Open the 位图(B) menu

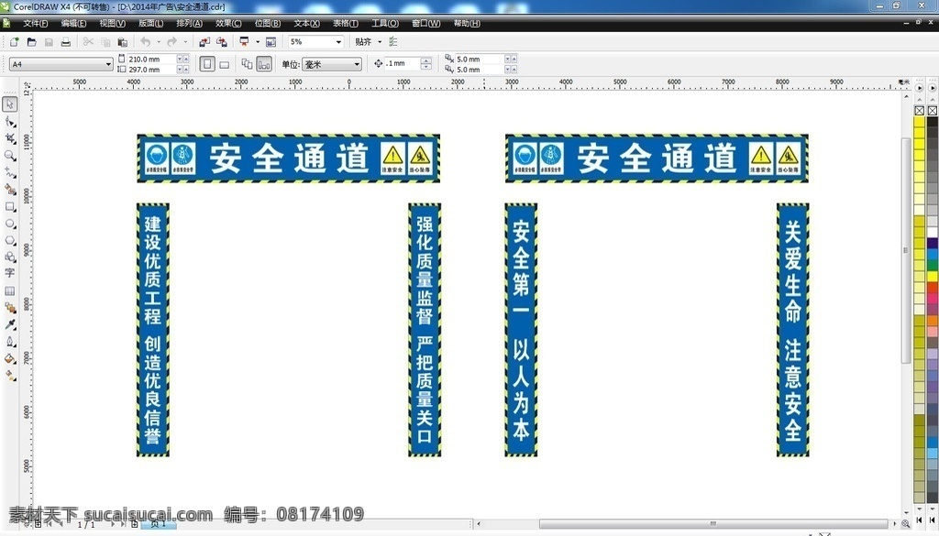tap(268, 23)
